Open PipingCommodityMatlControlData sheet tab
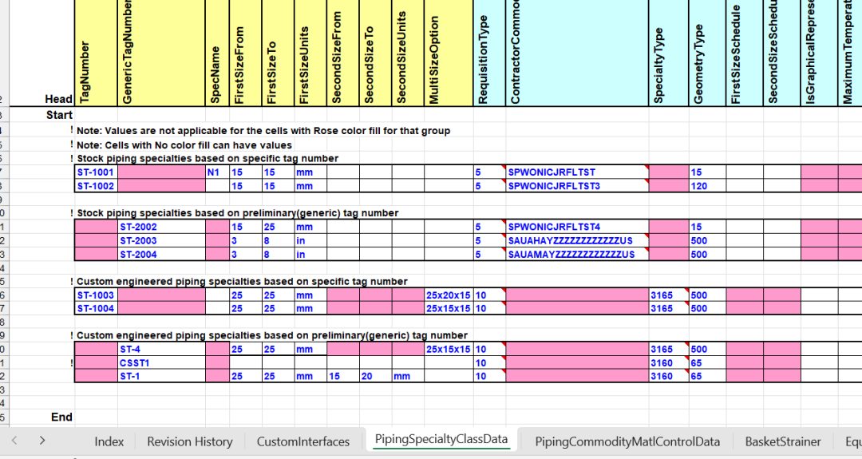Screen dimensions: 862x459 click(x=627, y=441)
